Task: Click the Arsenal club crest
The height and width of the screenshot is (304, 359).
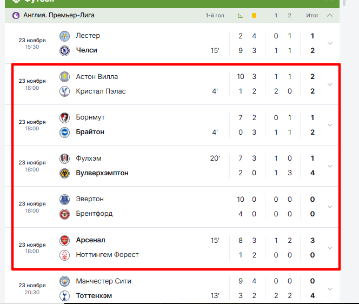Action: [65, 240]
